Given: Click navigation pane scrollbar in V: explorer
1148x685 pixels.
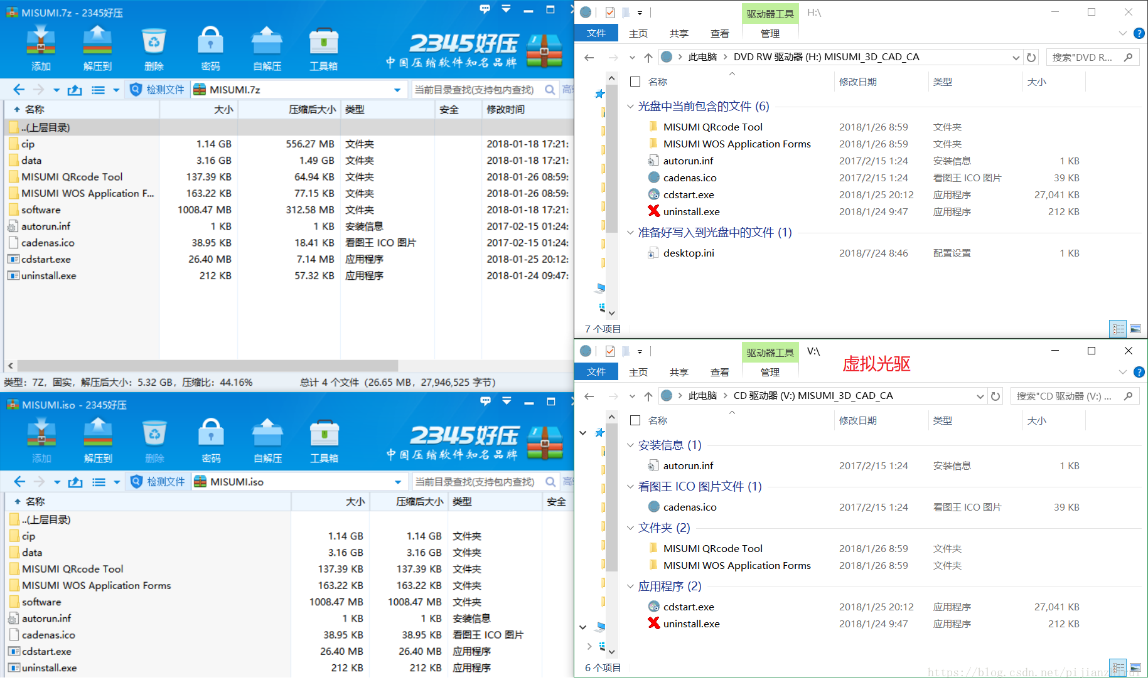Looking at the screenshot, I should click(x=611, y=499).
